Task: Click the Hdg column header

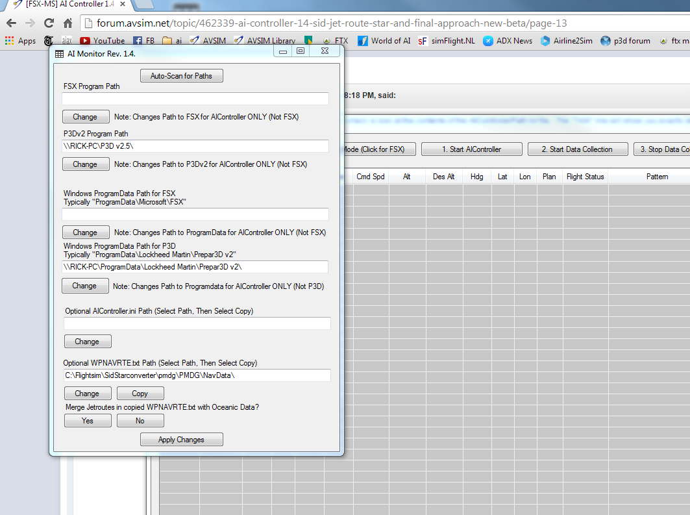Action: click(x=477, y=177)
